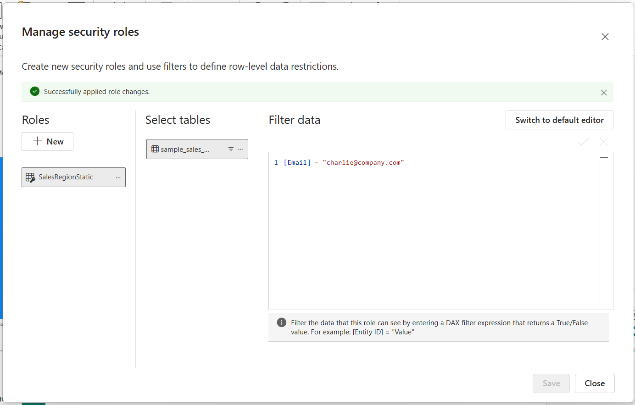The height and width of the screenshot is (405, 635).
Task: Select the SalesRegionStatic role name
Action: click(x=66, y=177)
